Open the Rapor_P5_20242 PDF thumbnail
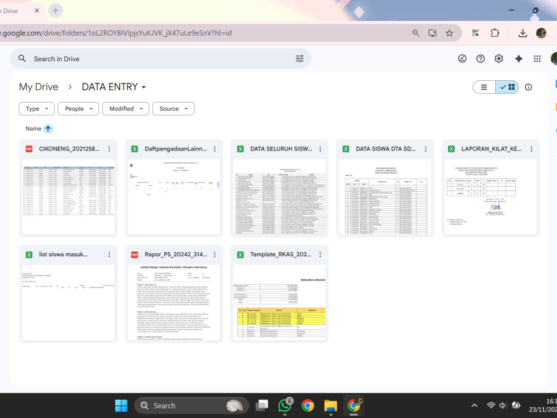The image size is (557, 418). click(x=174, y=303)
